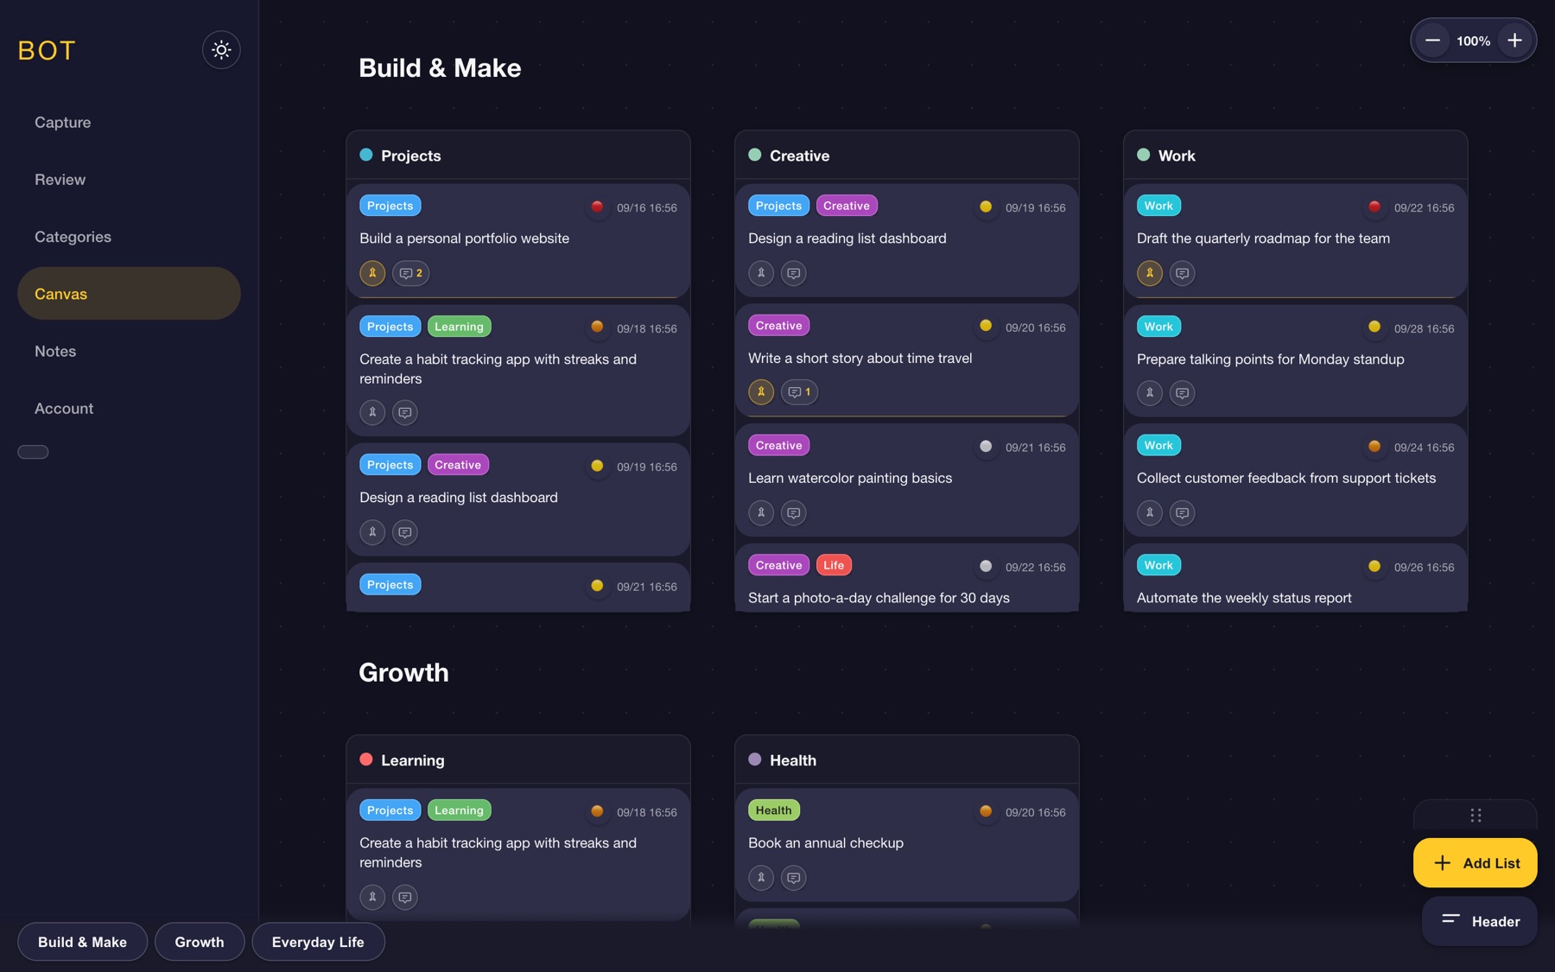Screen dimensions: 1555x972
Task: Open Account settings in the sidebar
Action: 129,408
